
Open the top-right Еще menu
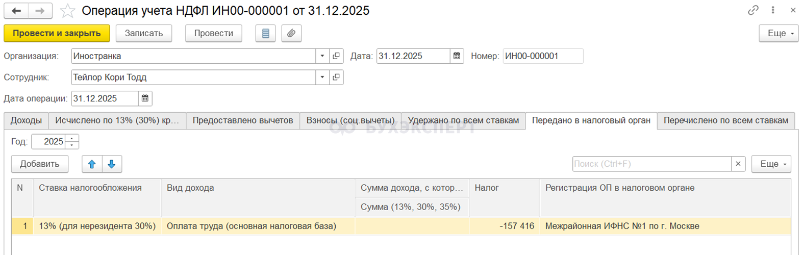[x=779, y=33]
